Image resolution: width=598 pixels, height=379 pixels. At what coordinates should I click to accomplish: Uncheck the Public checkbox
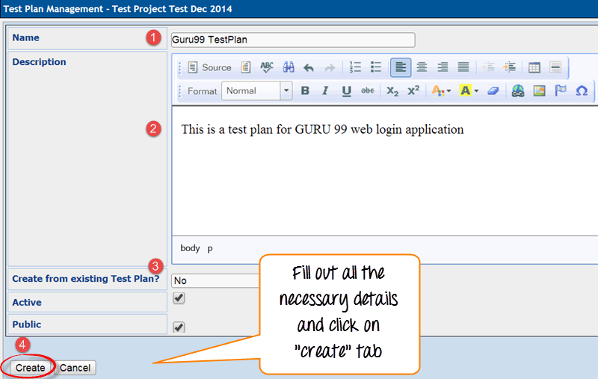[179, 327]
